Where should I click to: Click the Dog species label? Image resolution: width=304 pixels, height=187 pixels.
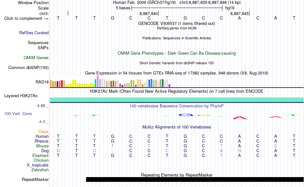(x=45, y=151)
